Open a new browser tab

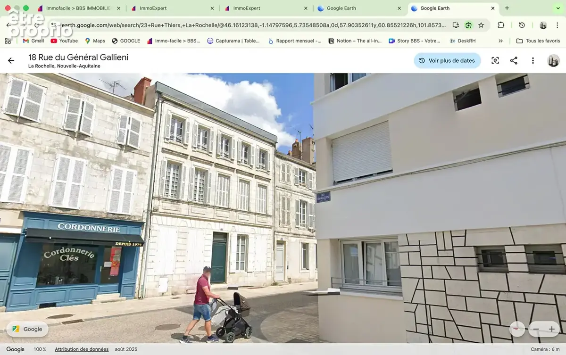[x=507, y=8]
